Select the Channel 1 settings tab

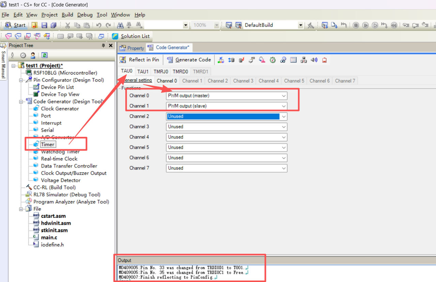tap(192, 81)
